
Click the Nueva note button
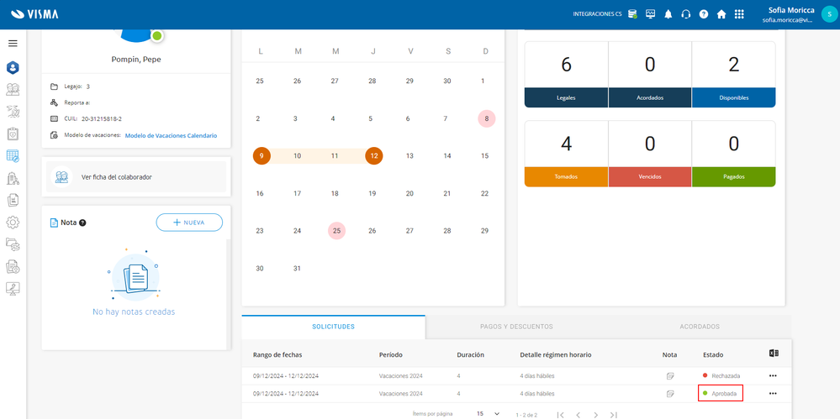189,223
